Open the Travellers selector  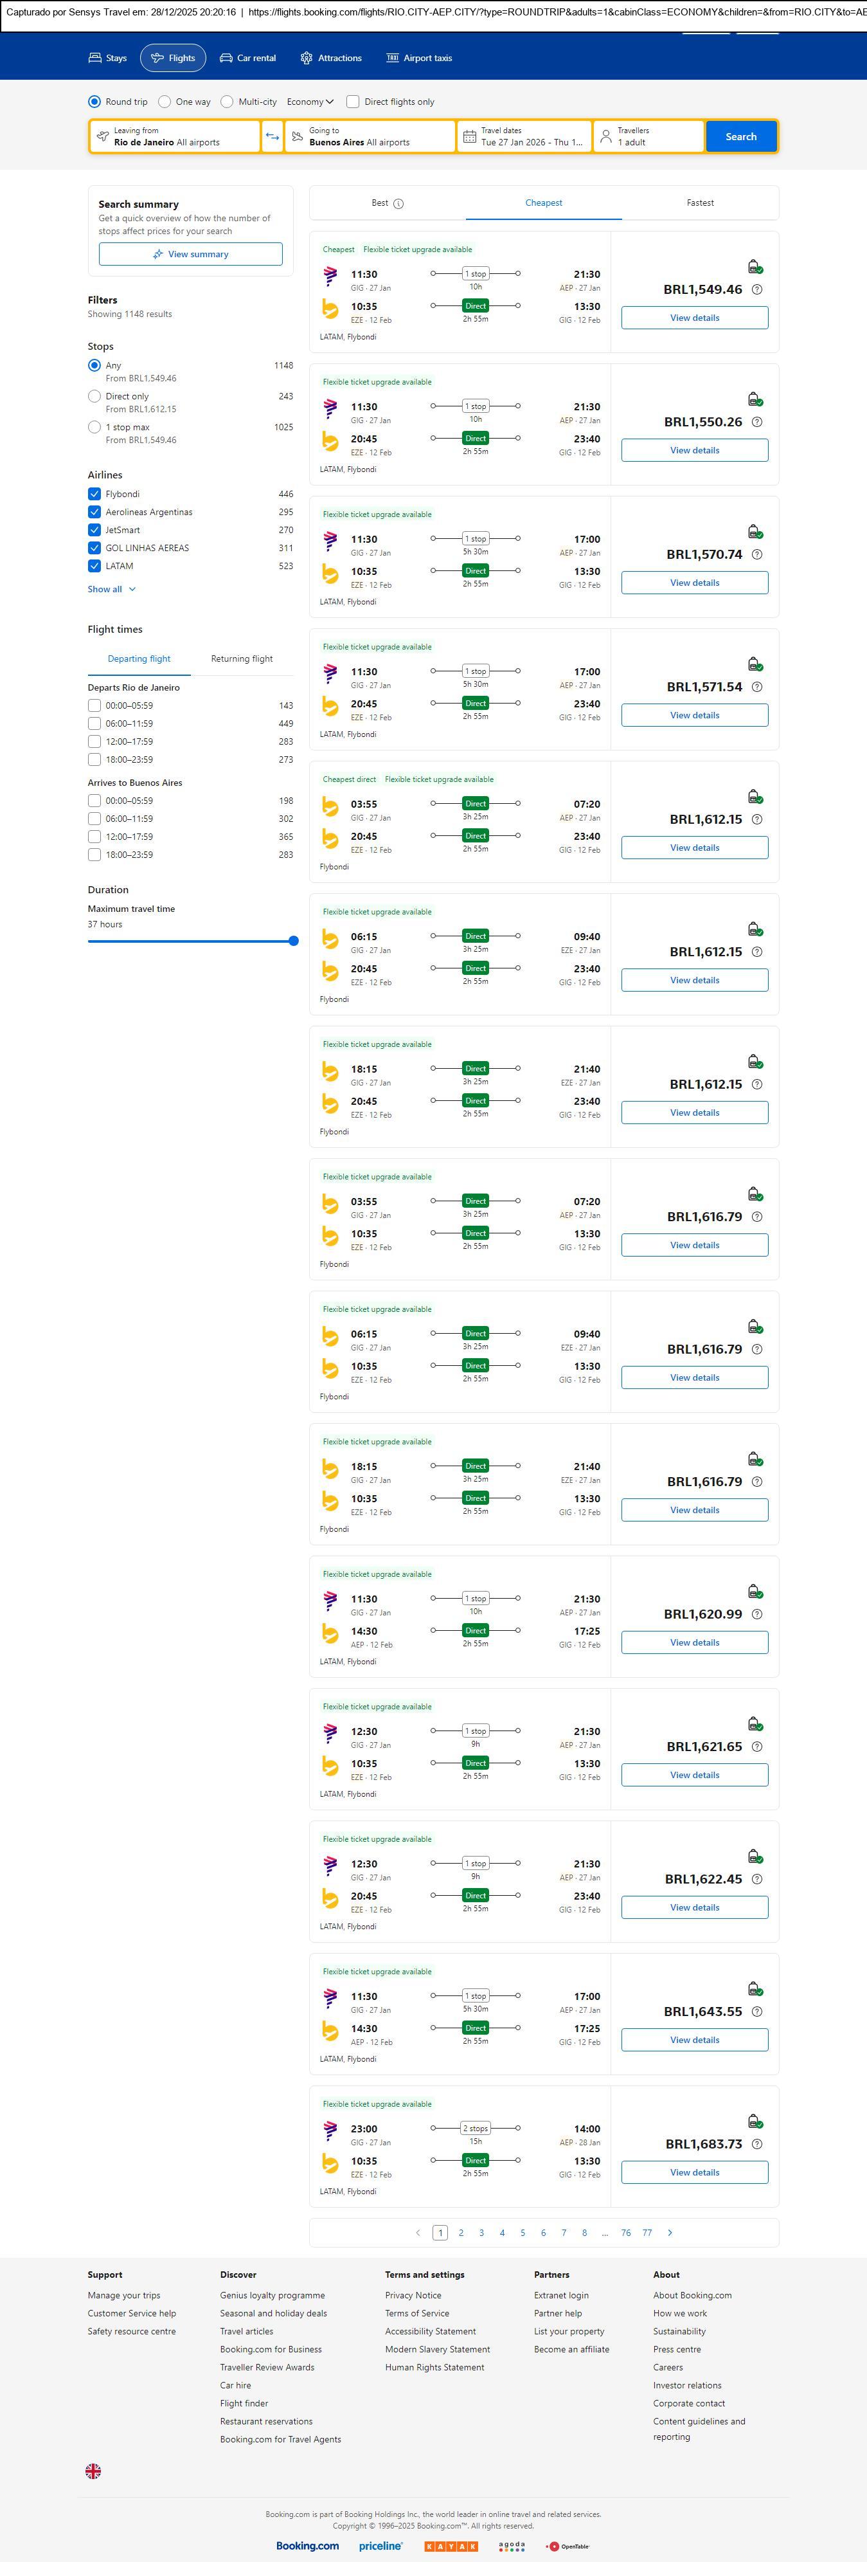648,136
